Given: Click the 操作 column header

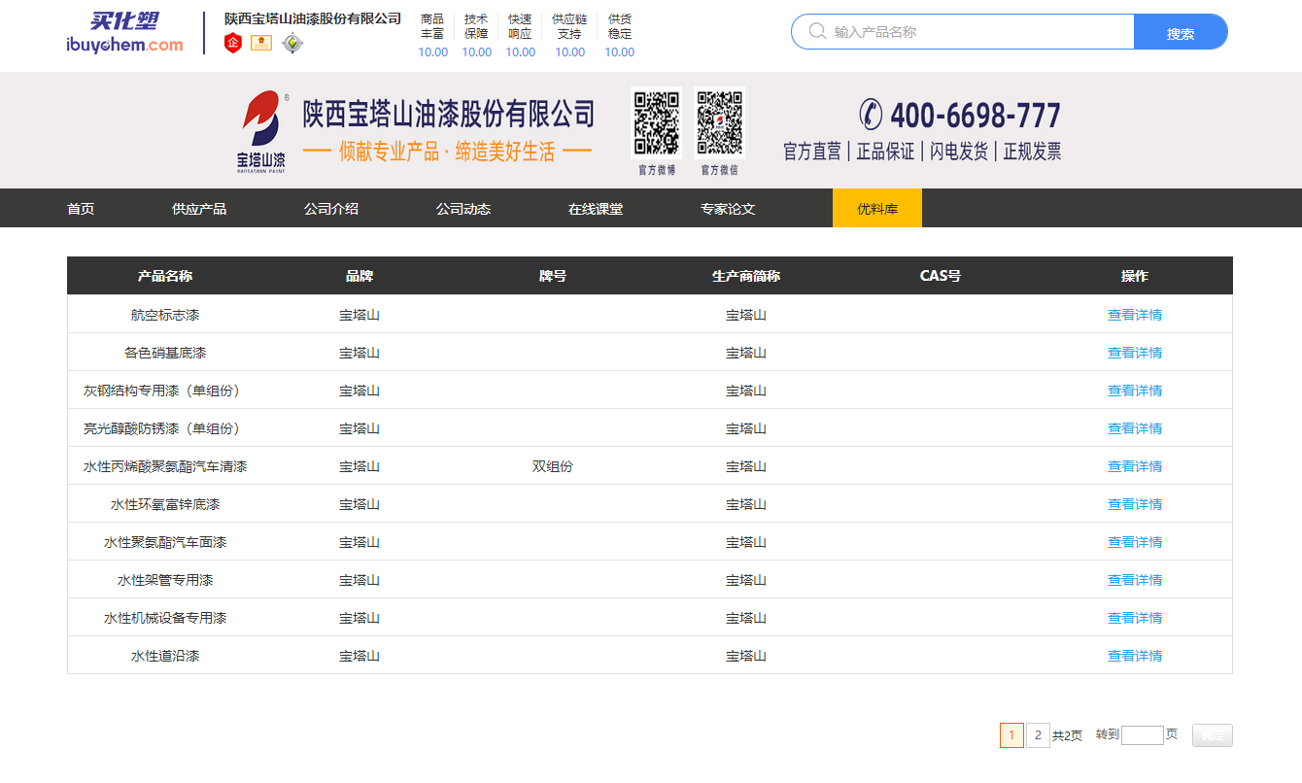Looking at the screenshot, I should pyautogui.click(x=1135, y=276).
